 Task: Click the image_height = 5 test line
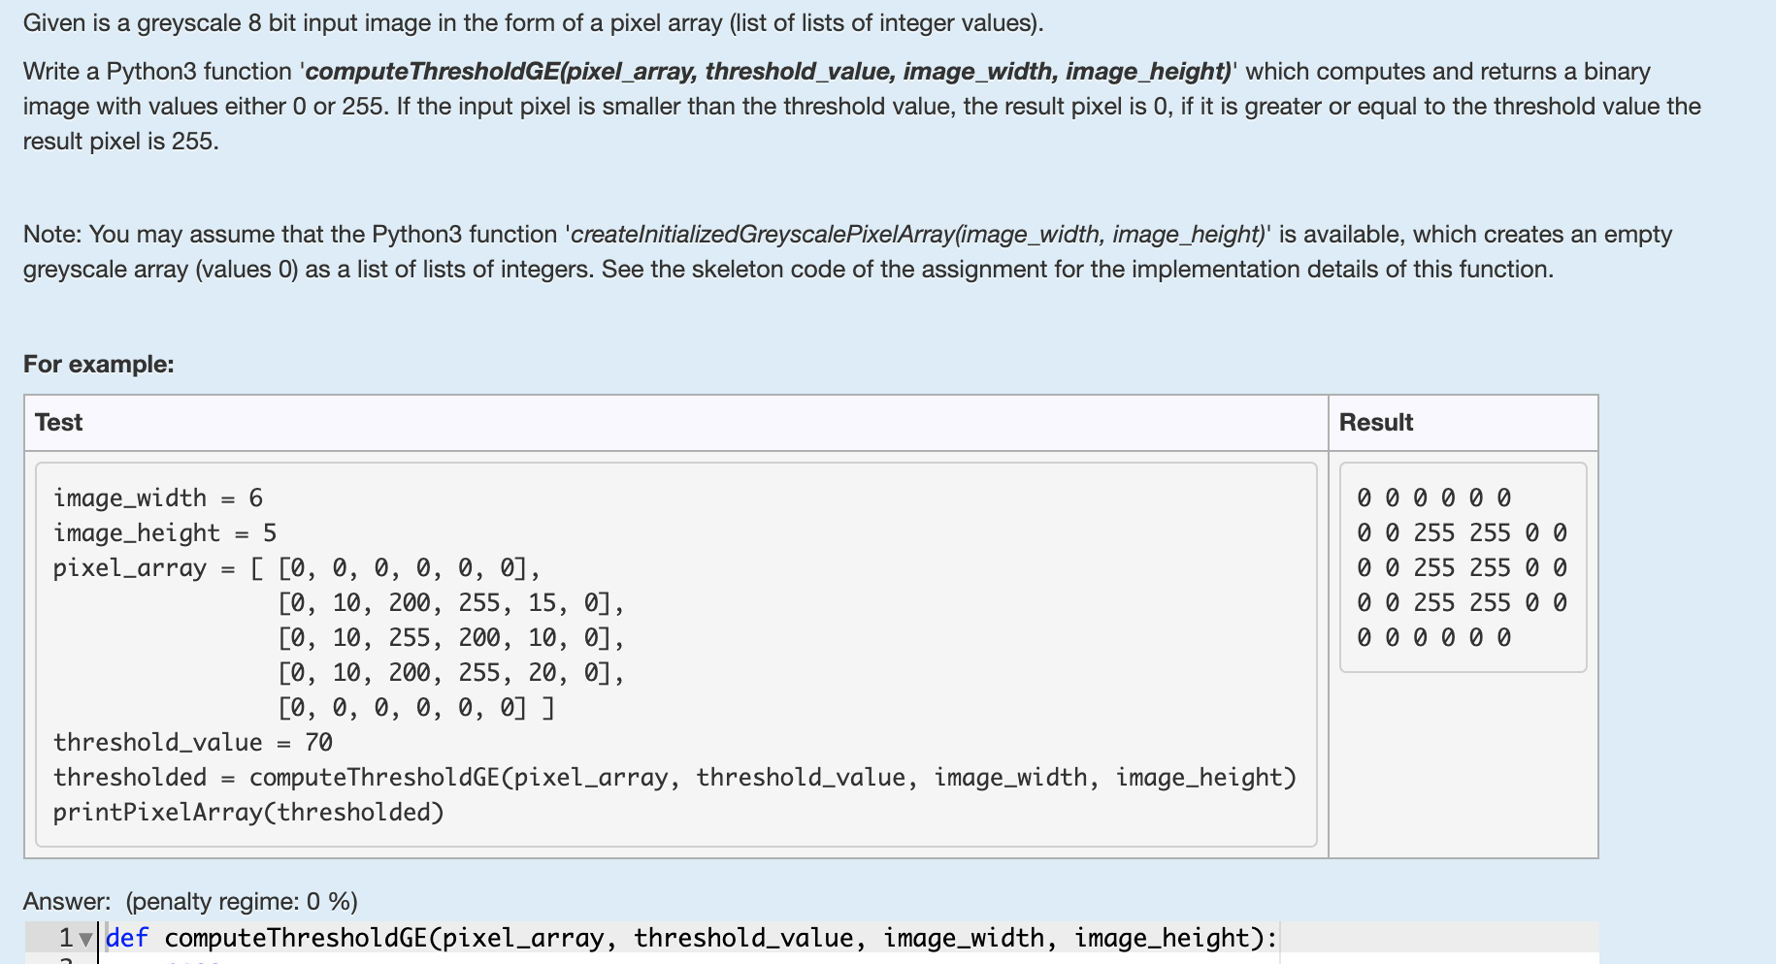[165, 532]
